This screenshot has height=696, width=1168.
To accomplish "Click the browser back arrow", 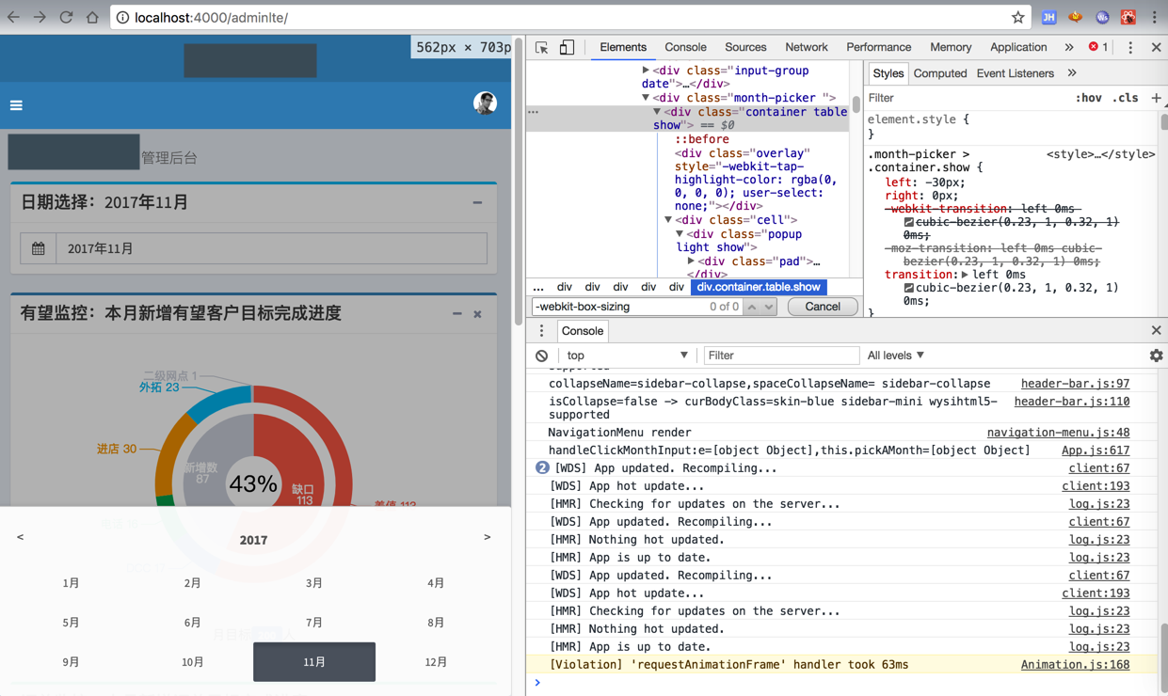I will (x=14, y=17).
